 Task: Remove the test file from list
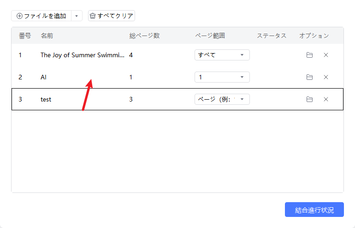326,99
